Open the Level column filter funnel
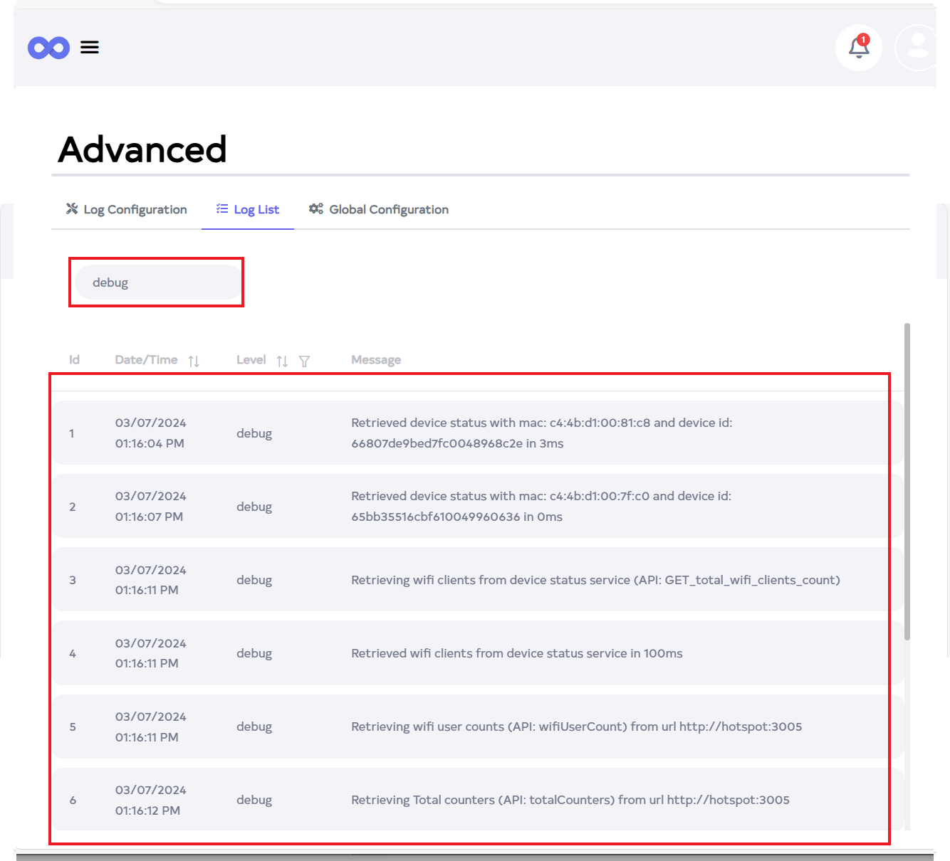 (x=304, y=361)
